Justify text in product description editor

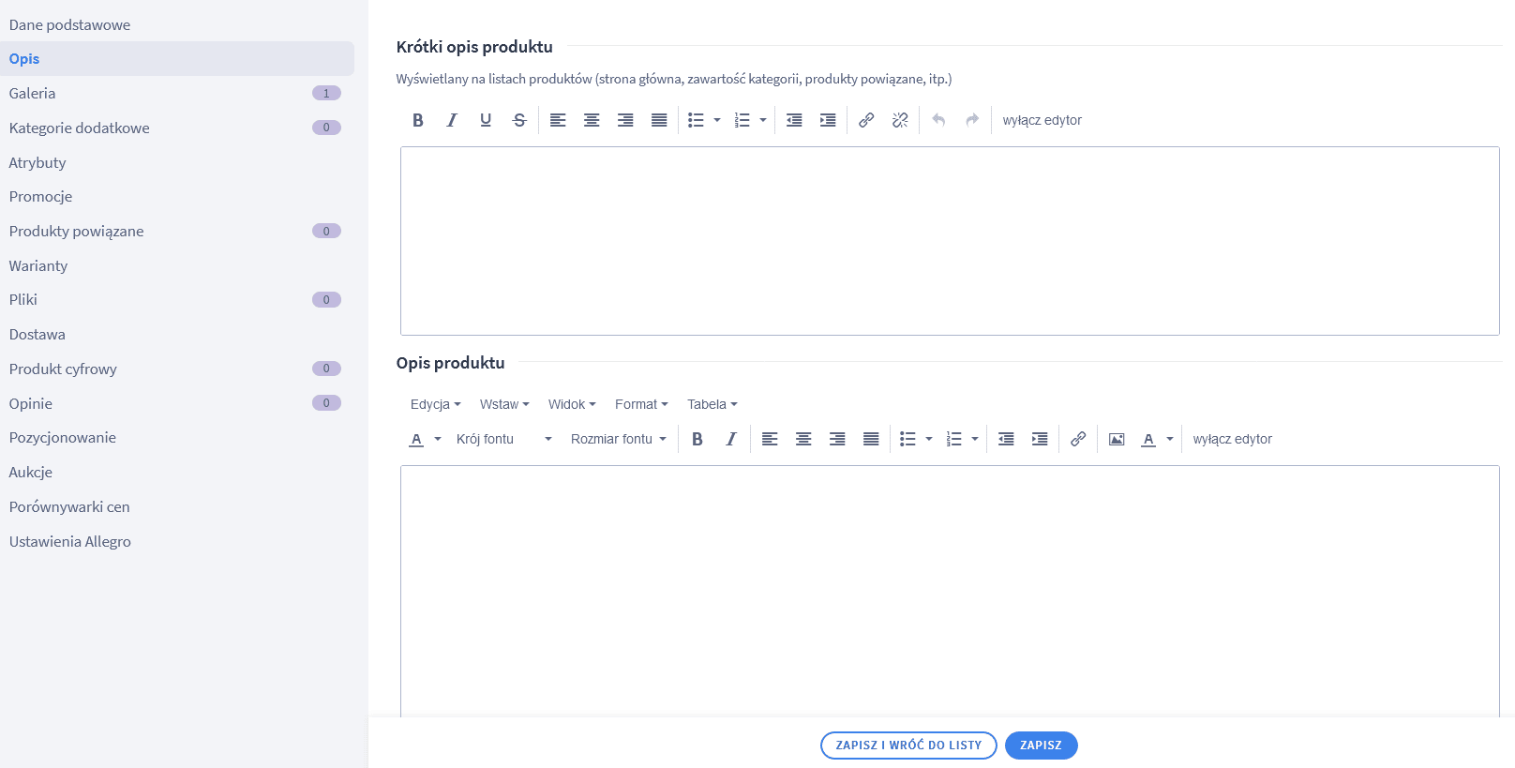tap(871, 439)
